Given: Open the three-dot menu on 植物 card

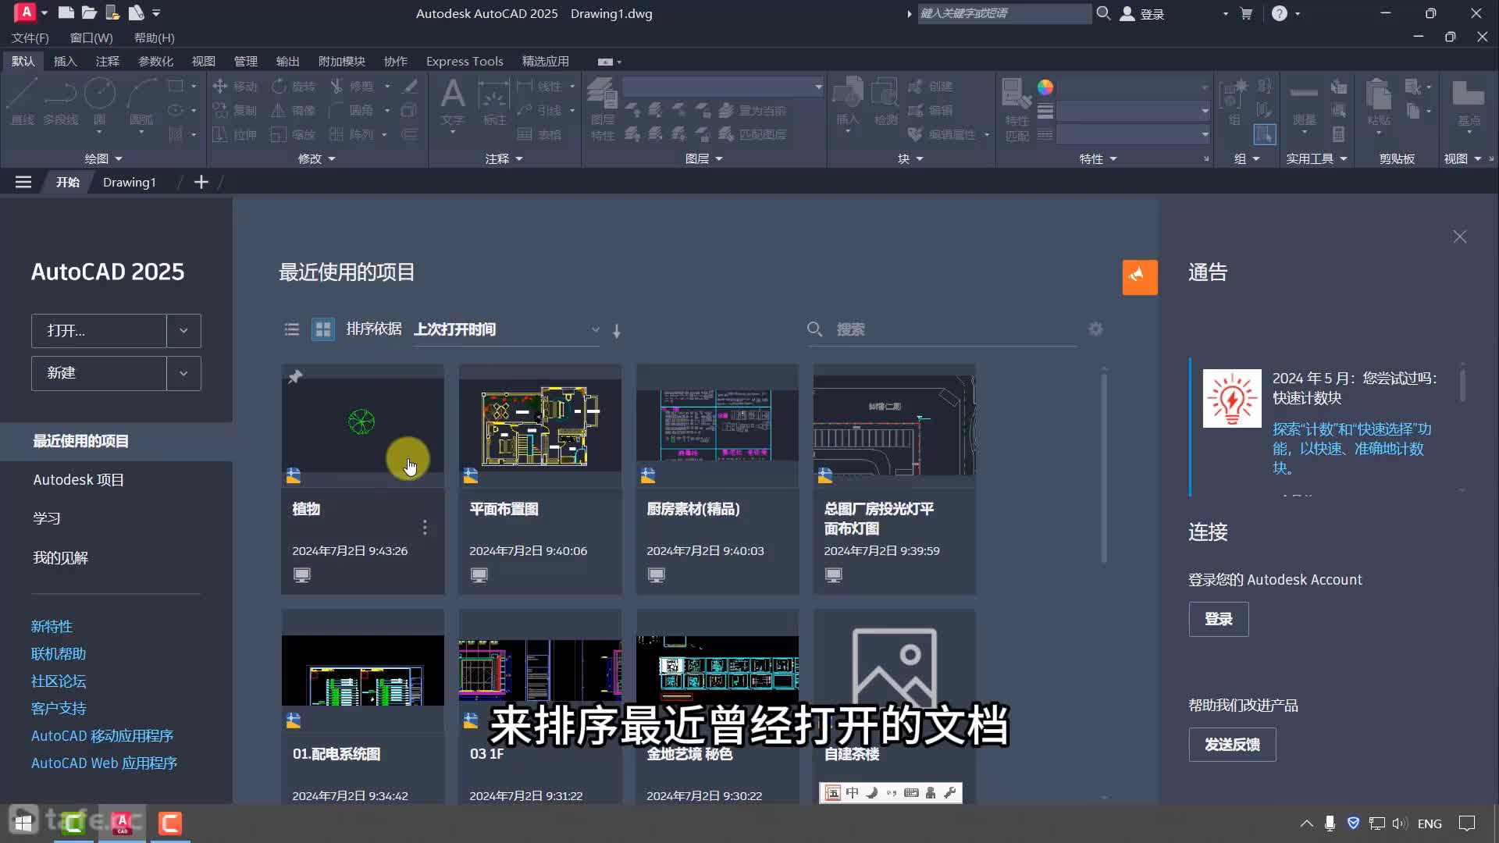Looking at the screenshot, I should [x=425, y=528].
